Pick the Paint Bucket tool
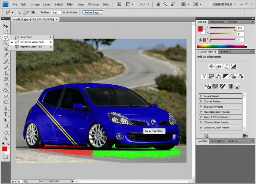The height and width of the screenshot is (184, 256). [x=6, y=90]
